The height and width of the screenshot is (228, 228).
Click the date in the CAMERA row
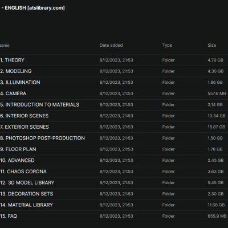tap(116, 93)
